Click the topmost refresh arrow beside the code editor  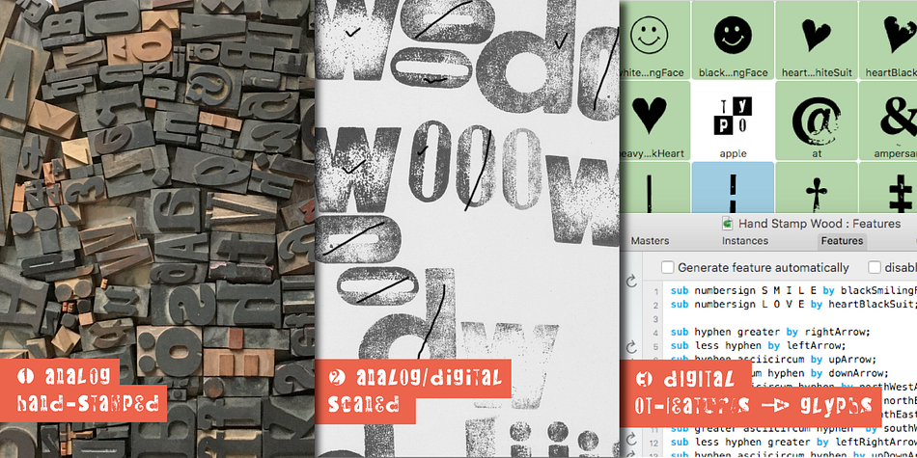tap(631, 282)
